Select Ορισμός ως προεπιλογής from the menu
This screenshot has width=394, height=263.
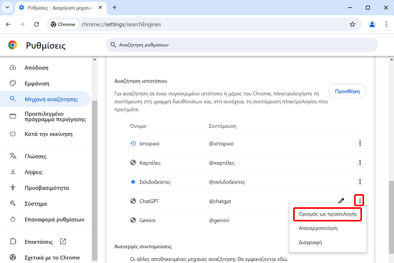[327, 214]
